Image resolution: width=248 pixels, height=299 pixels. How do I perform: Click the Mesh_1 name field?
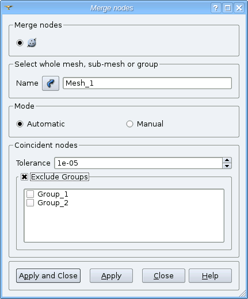(147, 83)
